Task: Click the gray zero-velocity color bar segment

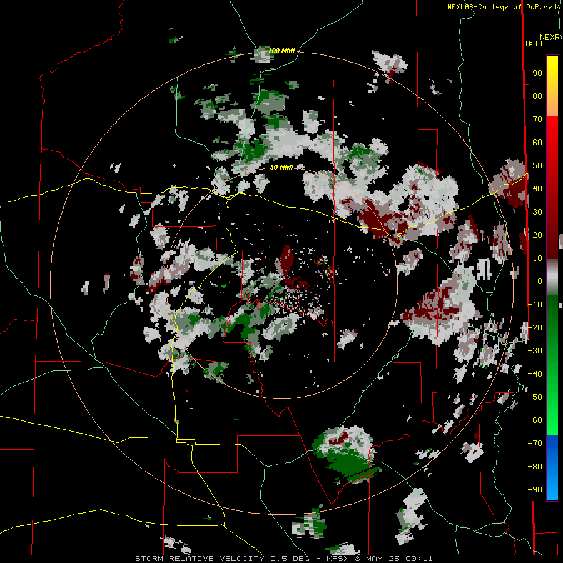Action: pyautogui.click(x=552, y=276)
